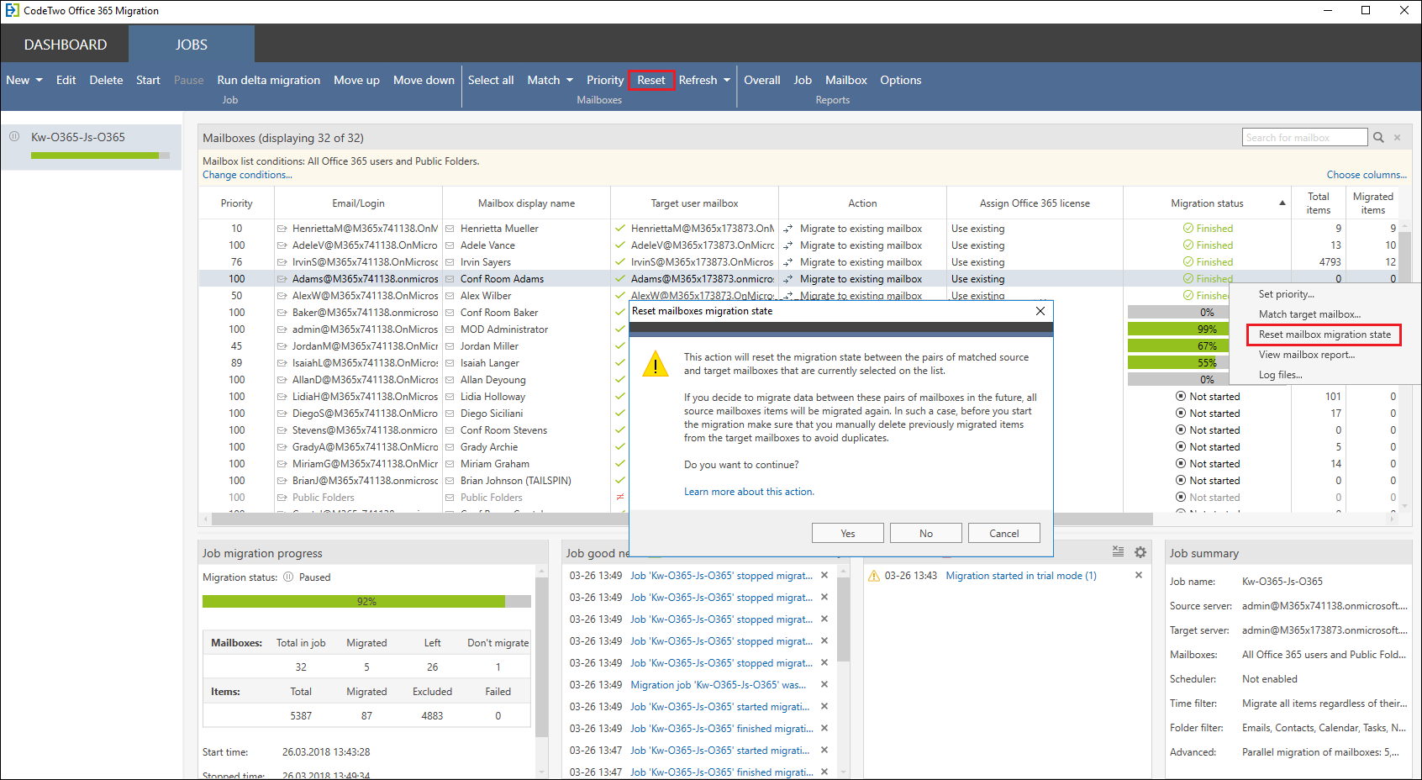Screen dimensions: 1422x780
Task: Select the mailbox search magnifier icon
Action: (1378, 136)
